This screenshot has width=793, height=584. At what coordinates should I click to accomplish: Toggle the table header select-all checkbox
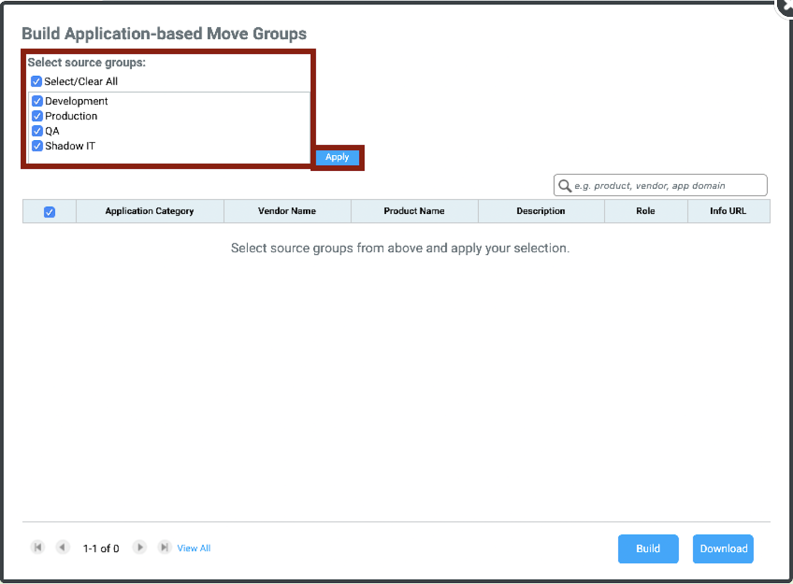(x=50, y=212)
